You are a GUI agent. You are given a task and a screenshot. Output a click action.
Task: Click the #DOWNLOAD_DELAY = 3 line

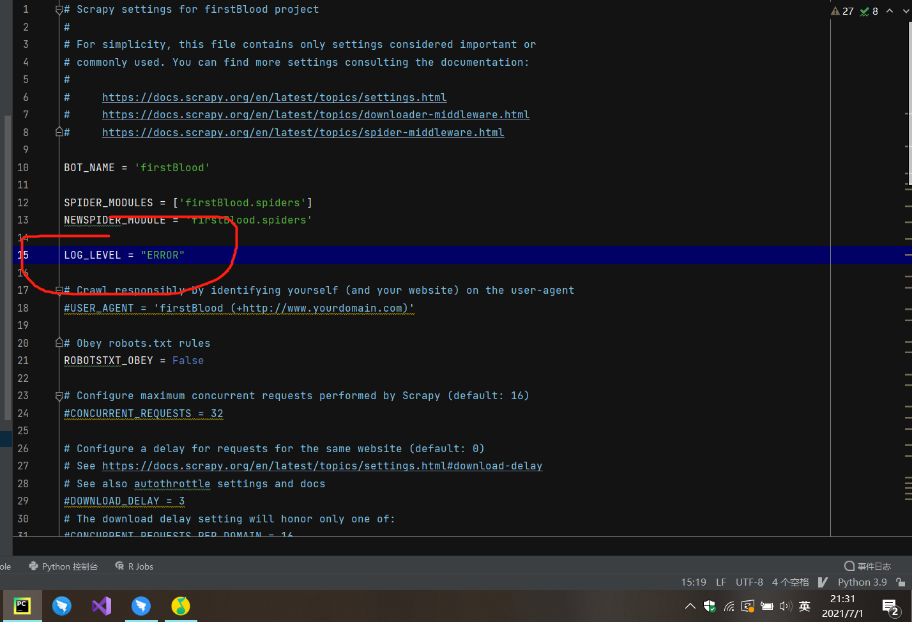click(125, 501)
